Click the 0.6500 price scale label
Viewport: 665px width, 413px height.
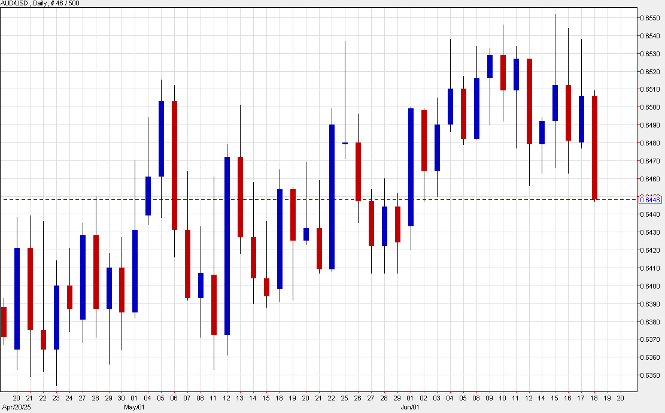click(649, 107)
